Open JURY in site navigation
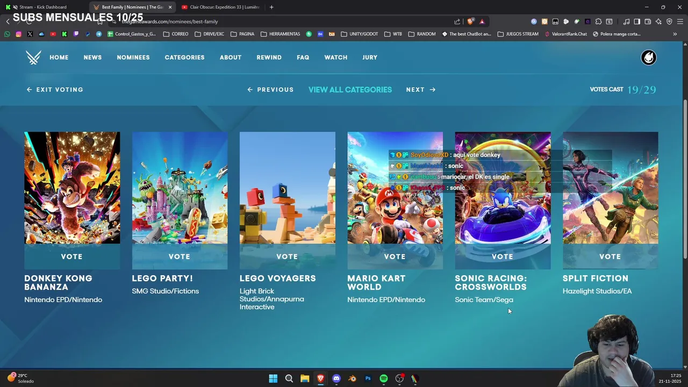Screen dimensions: 688x387 [370, 58]
